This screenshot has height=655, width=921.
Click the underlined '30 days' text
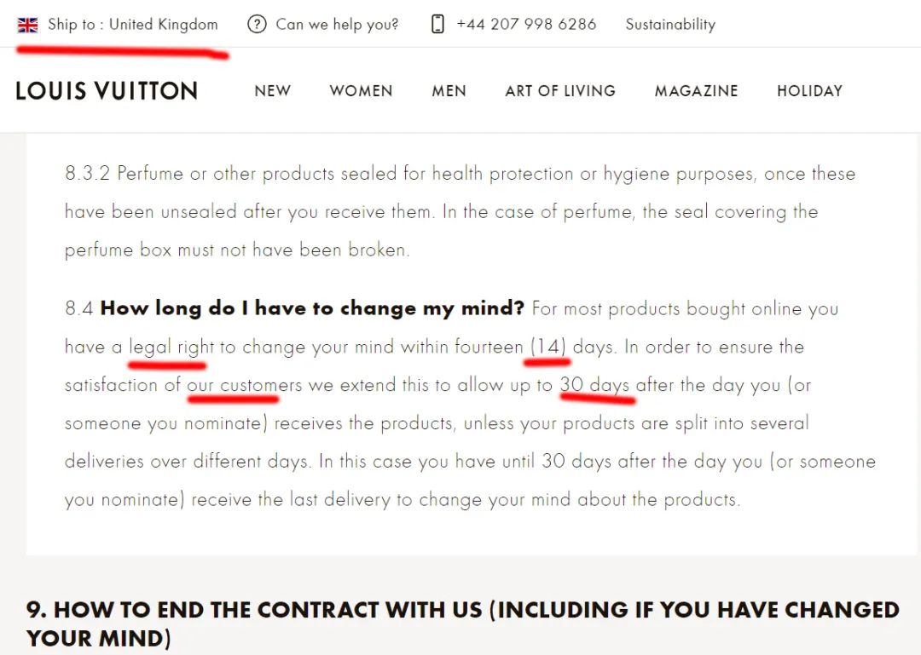(x=594, y=385)
